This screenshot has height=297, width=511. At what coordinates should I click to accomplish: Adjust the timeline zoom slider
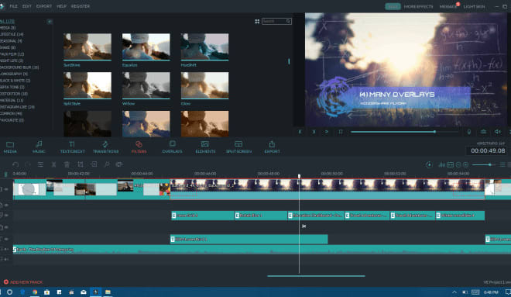click(484, 165)
